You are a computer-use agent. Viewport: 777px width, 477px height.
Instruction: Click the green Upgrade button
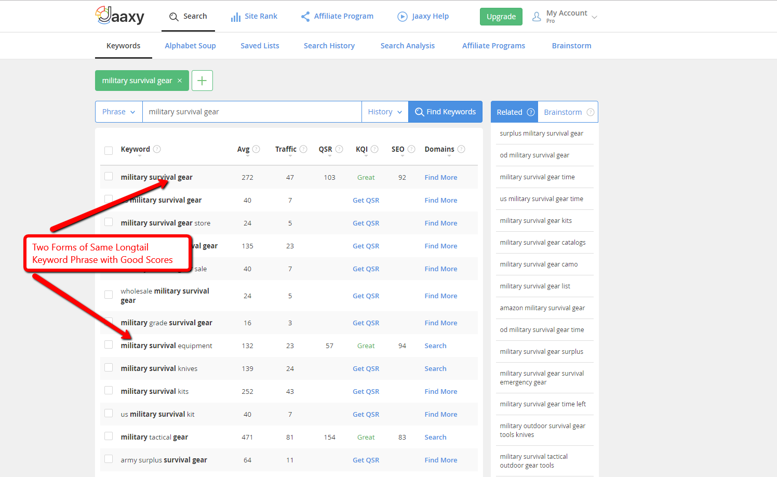click(501, 17)
